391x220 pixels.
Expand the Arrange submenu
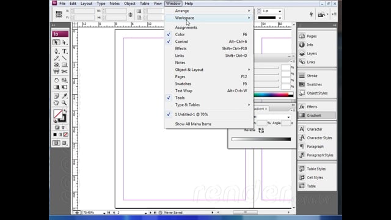tap(209, 11)
